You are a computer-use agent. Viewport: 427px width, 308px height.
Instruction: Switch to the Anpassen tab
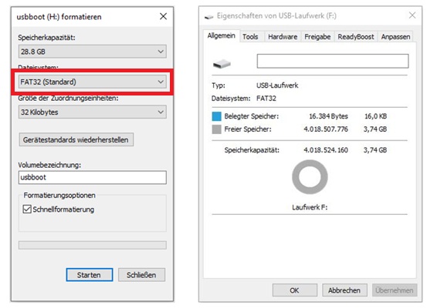(395, 37)
